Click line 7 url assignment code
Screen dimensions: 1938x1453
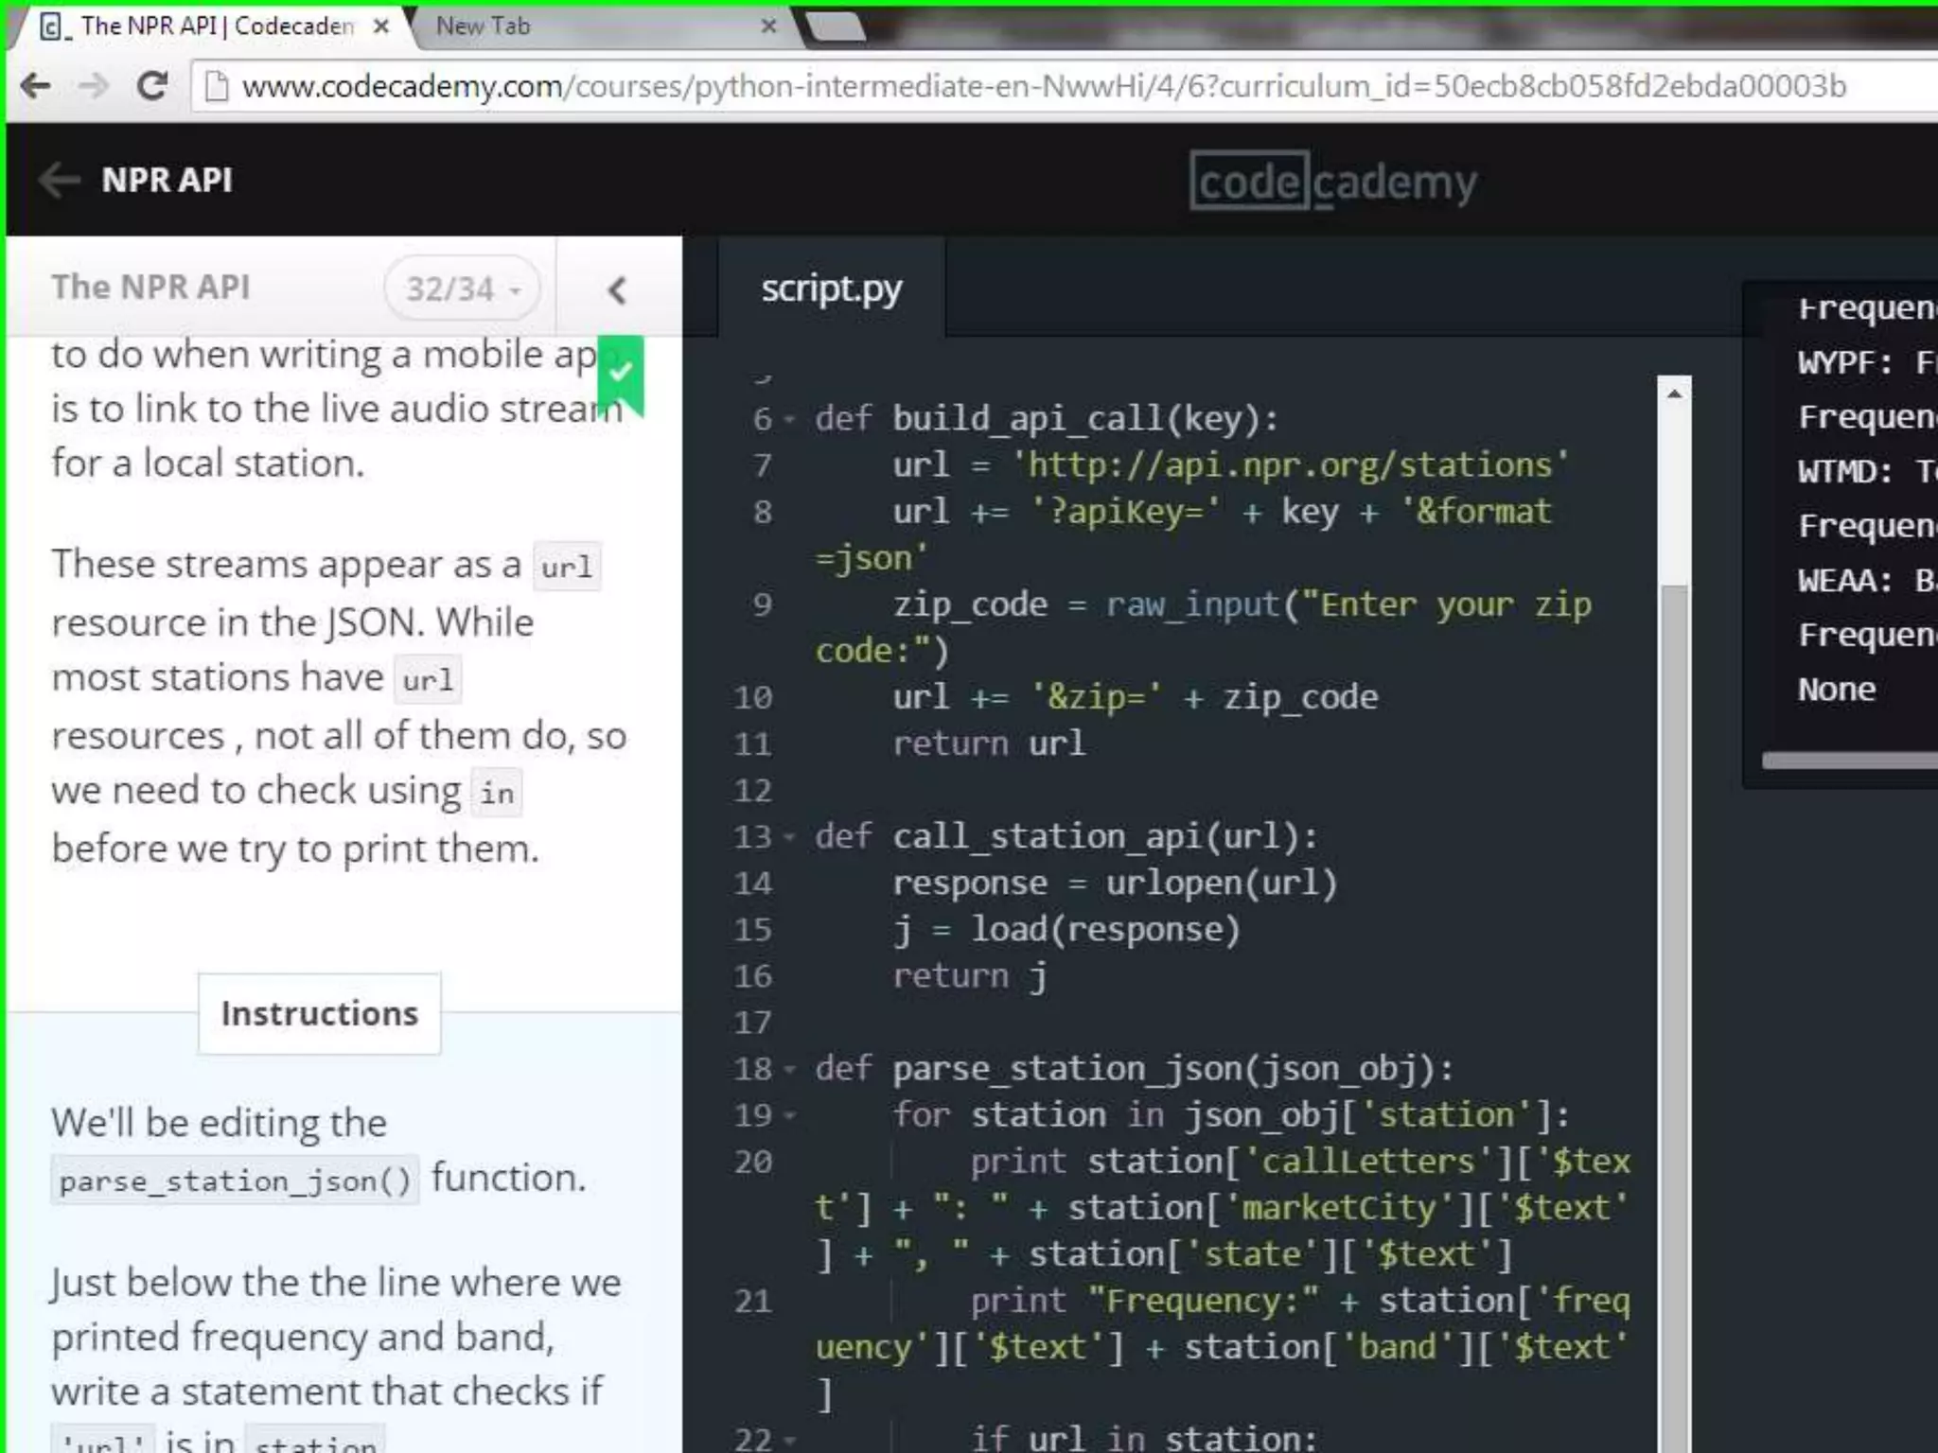(1230, 465)
